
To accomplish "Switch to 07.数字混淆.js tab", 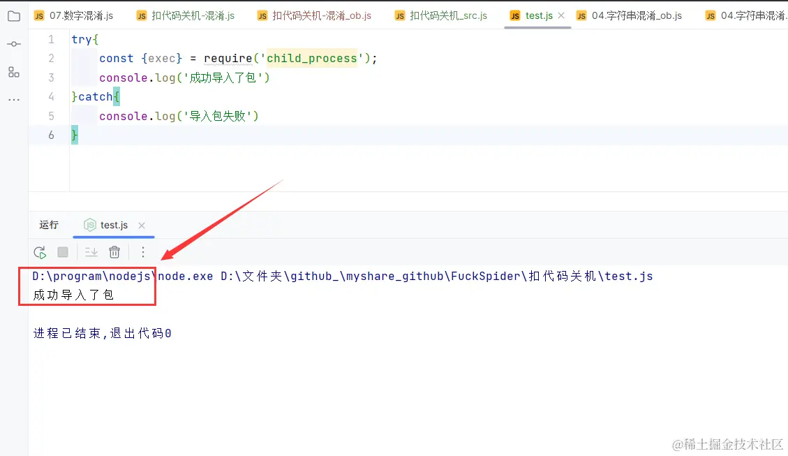I will point(74,15).
